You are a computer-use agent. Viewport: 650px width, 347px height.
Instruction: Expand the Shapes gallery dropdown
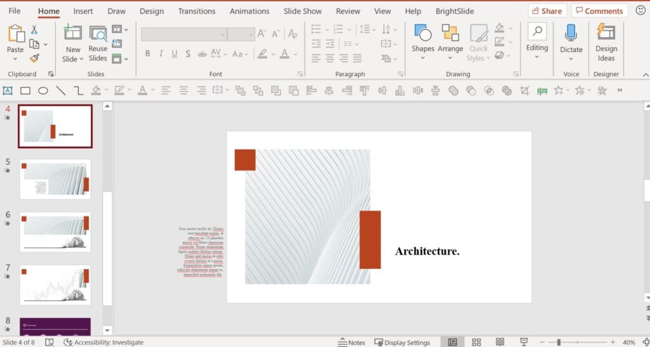point(423,58)
